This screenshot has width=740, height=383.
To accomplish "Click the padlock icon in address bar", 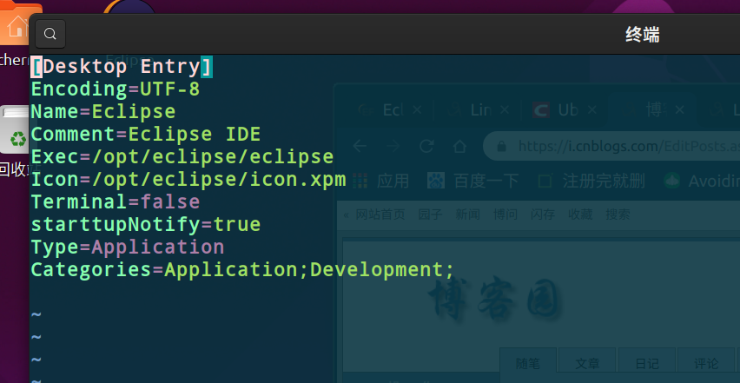I will click(502, 146).
